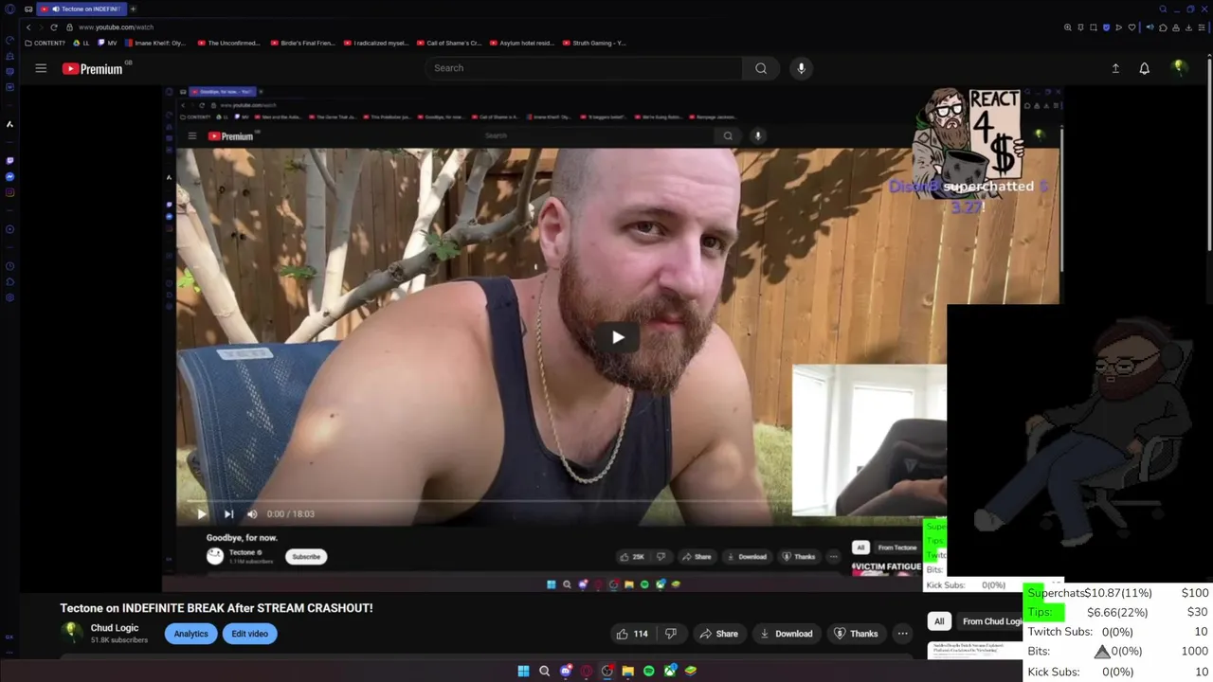Open Spotify from the taskbar

(648, 671)
